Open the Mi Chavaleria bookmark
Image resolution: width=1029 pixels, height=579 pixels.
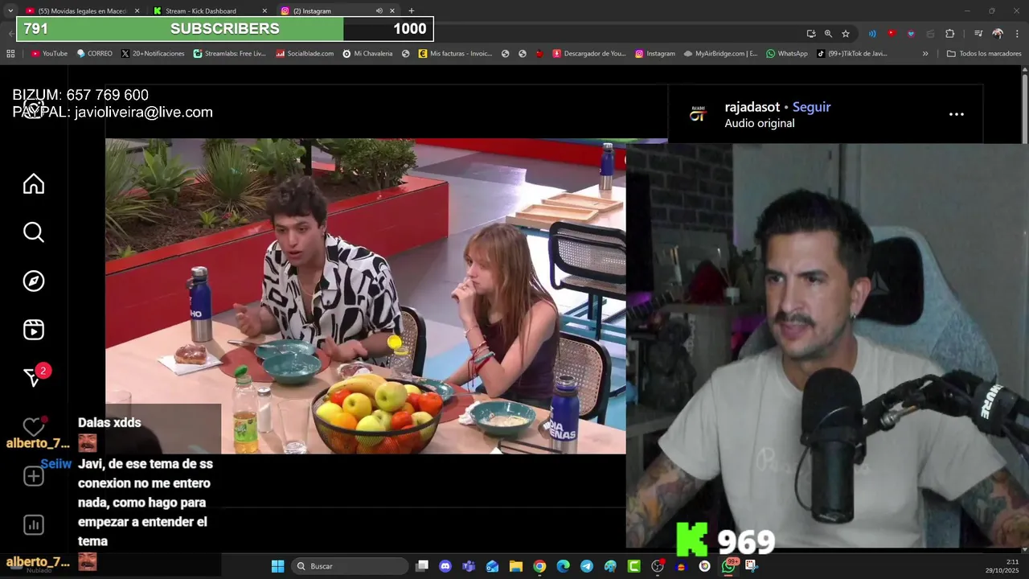(367, 54)
